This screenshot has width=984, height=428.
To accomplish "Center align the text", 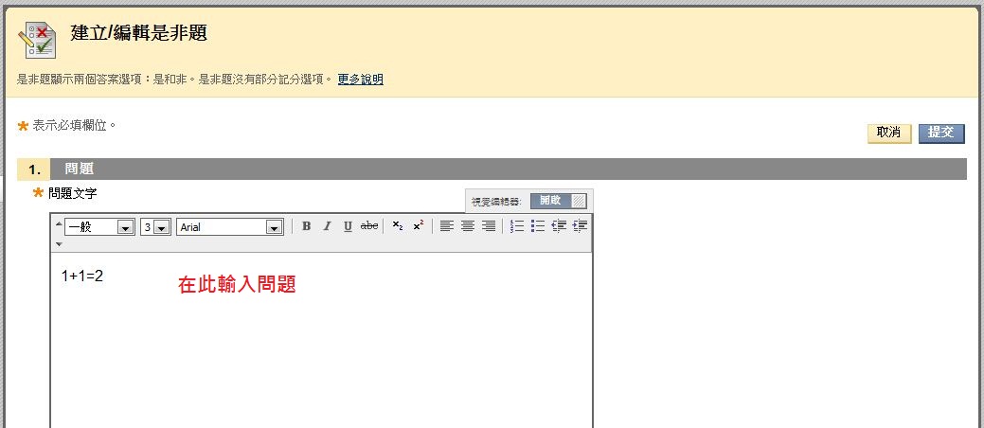I will click(468, 226).
